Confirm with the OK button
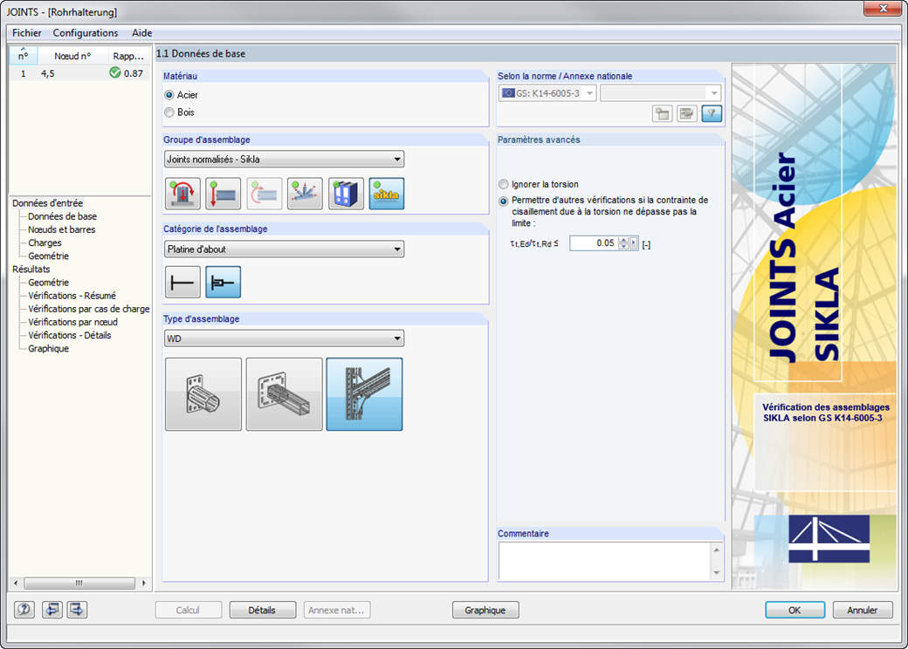The height and width of the screenshot is (649, 908). [x=794, y=611]
